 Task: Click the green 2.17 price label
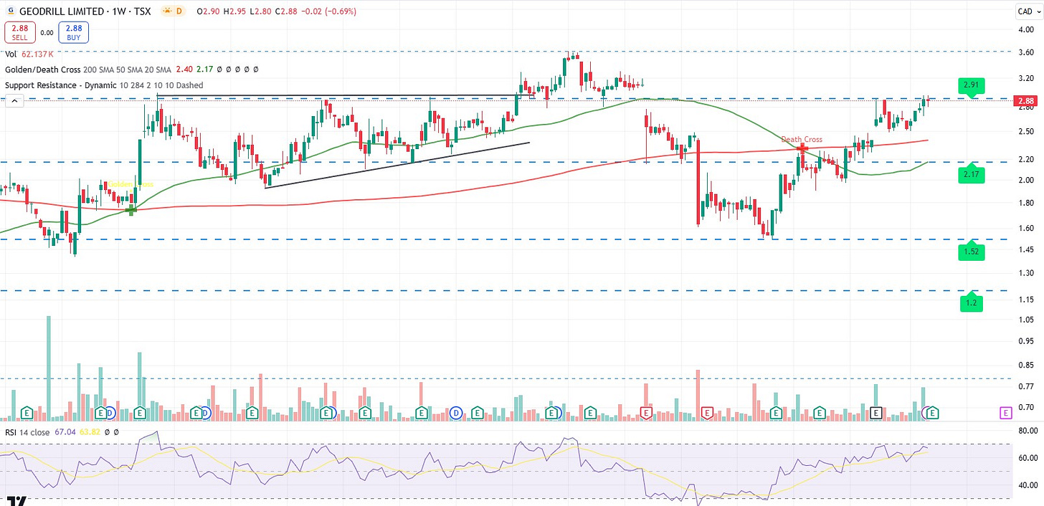tap(972, 173)
